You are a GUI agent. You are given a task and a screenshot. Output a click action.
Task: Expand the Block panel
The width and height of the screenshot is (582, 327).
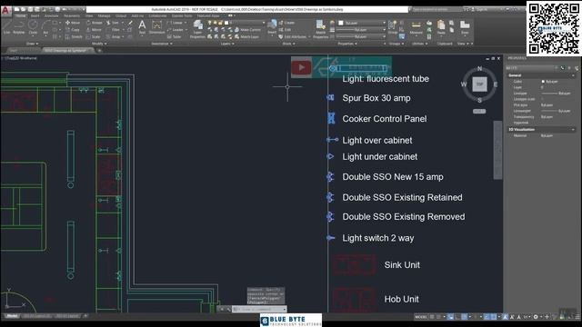pos(288,44)
